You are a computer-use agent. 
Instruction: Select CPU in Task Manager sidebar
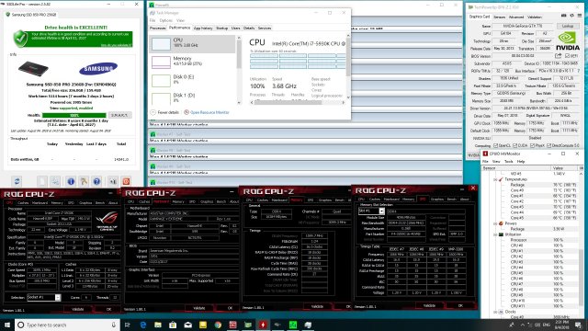click(192, 43)
